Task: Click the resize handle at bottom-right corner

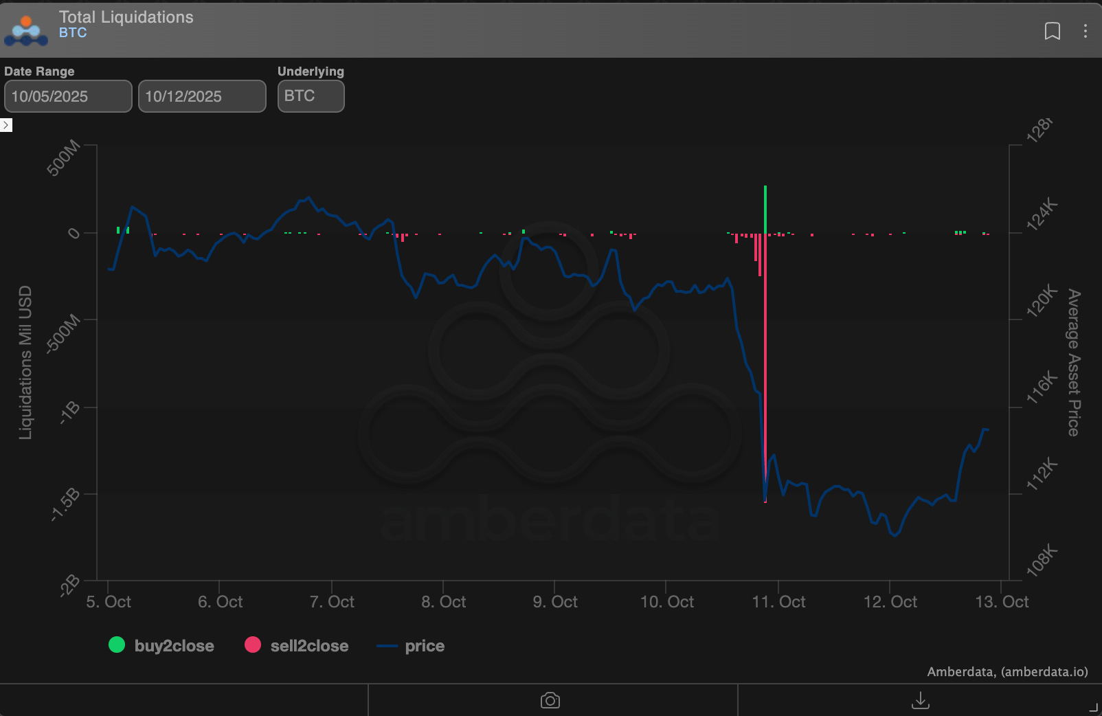Action: pos(1094,708)
